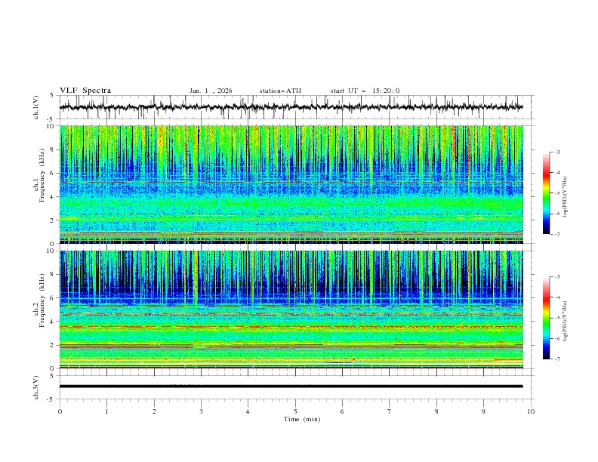Click the 'ch.3(V)' waveform axis label

click(x=36, y=387)
